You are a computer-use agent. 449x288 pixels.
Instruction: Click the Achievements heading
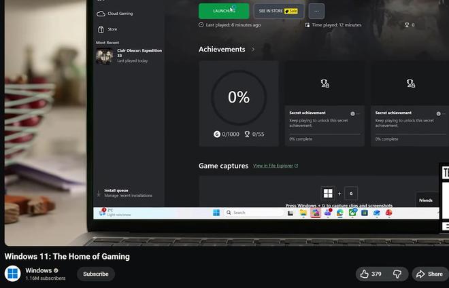point(222,49)
